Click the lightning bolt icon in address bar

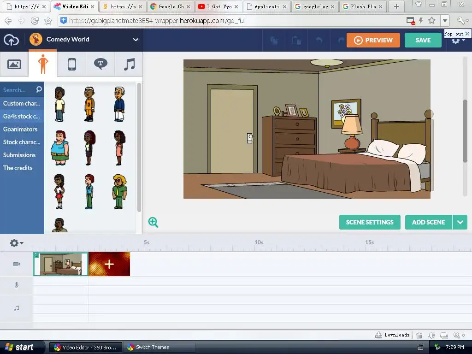click(x=421, y=20)
